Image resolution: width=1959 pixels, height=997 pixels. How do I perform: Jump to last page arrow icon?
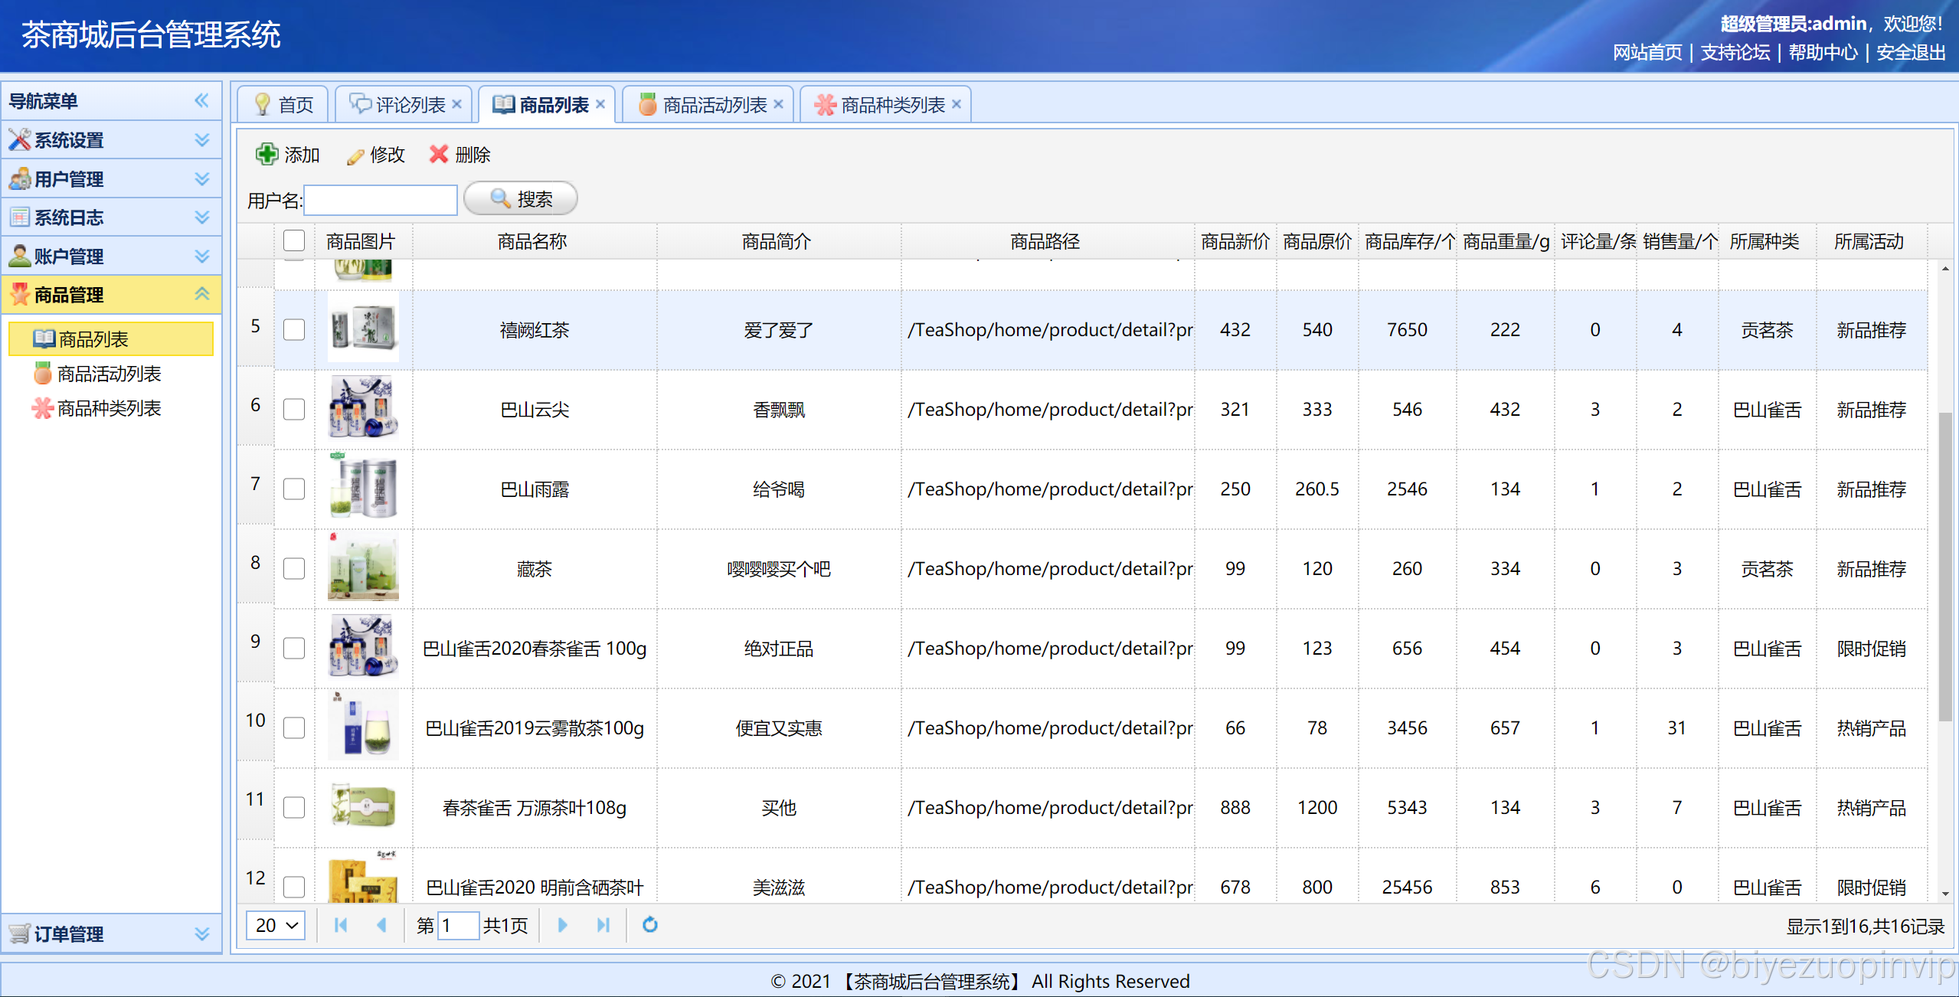point(603,925)
